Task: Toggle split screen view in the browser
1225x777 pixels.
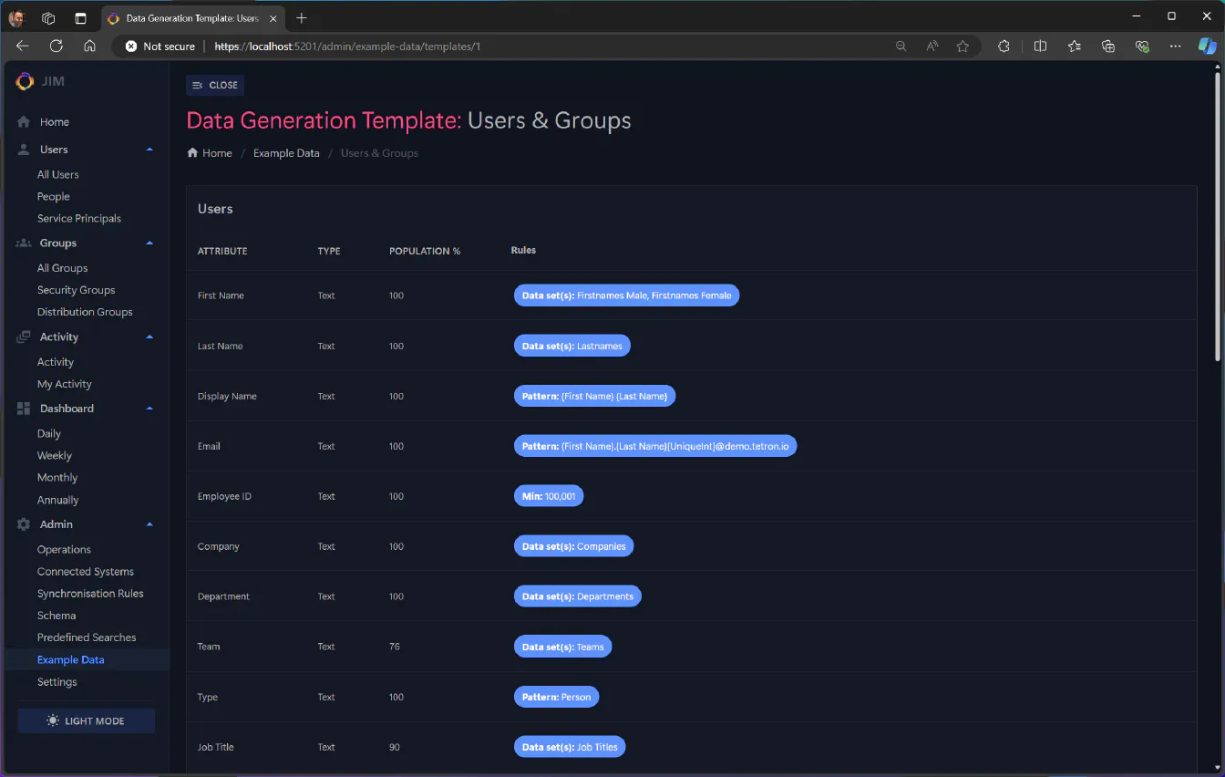Action: tap(1040, 46)
